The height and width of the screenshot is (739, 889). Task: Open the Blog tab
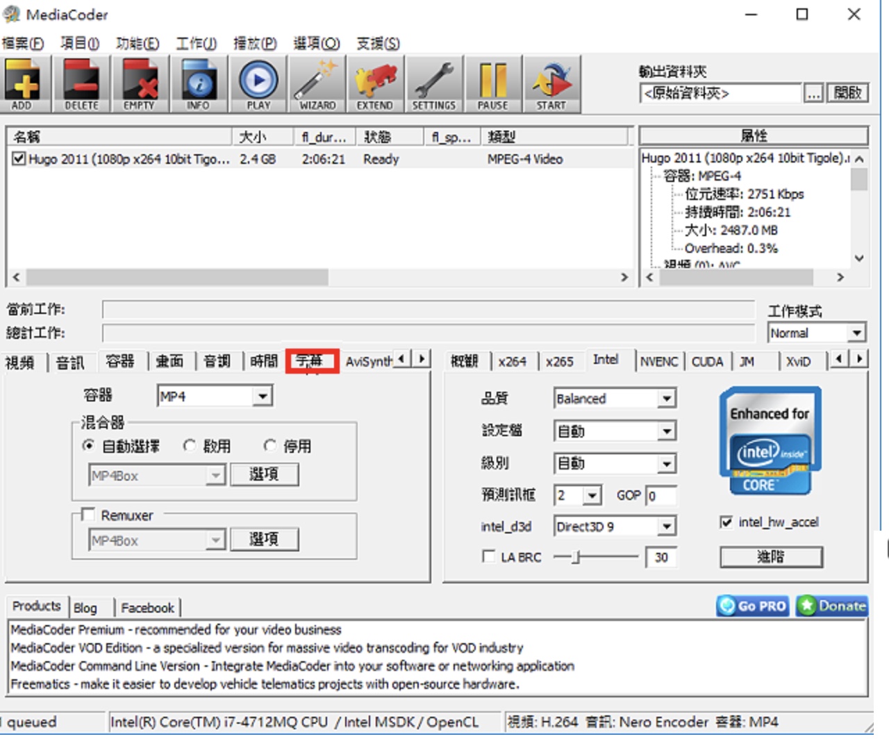[85, 608]
